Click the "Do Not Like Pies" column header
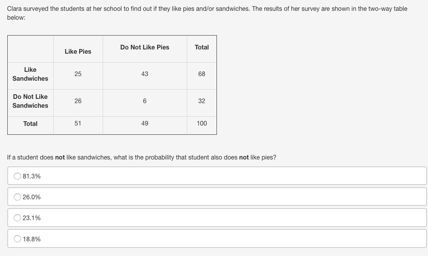The image size is (428, 256). click(145, 47)
